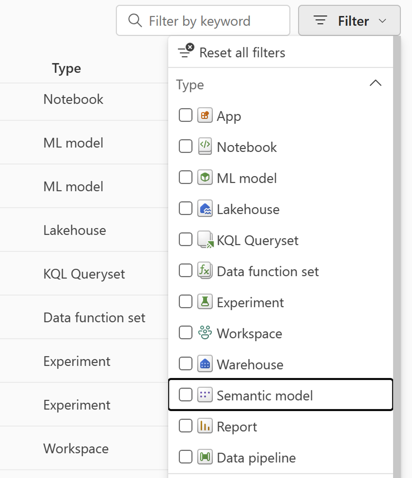Check the Data function set checkbox
Viewport: 412px width, 478px height.
point(186,271)
